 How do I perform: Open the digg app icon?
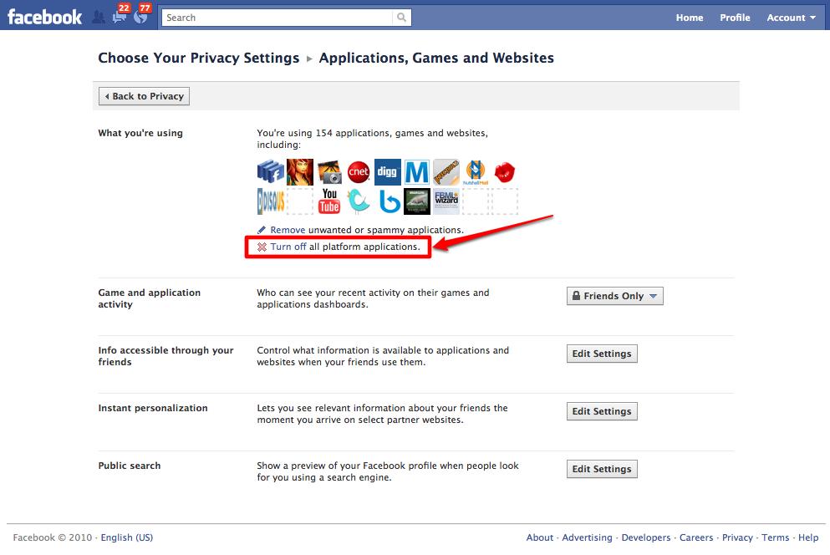(388, 172)
